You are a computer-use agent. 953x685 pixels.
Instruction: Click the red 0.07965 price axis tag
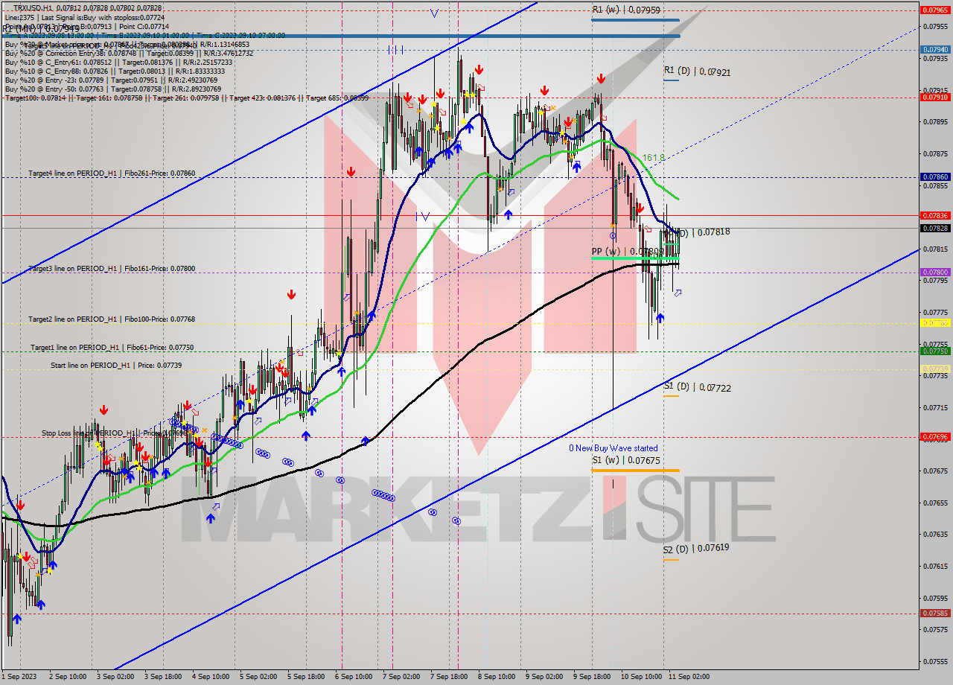(x=935, y=10)
